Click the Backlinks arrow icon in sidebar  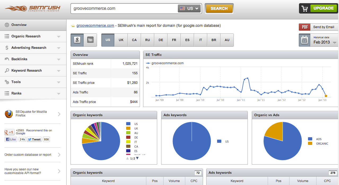[7, 59]
